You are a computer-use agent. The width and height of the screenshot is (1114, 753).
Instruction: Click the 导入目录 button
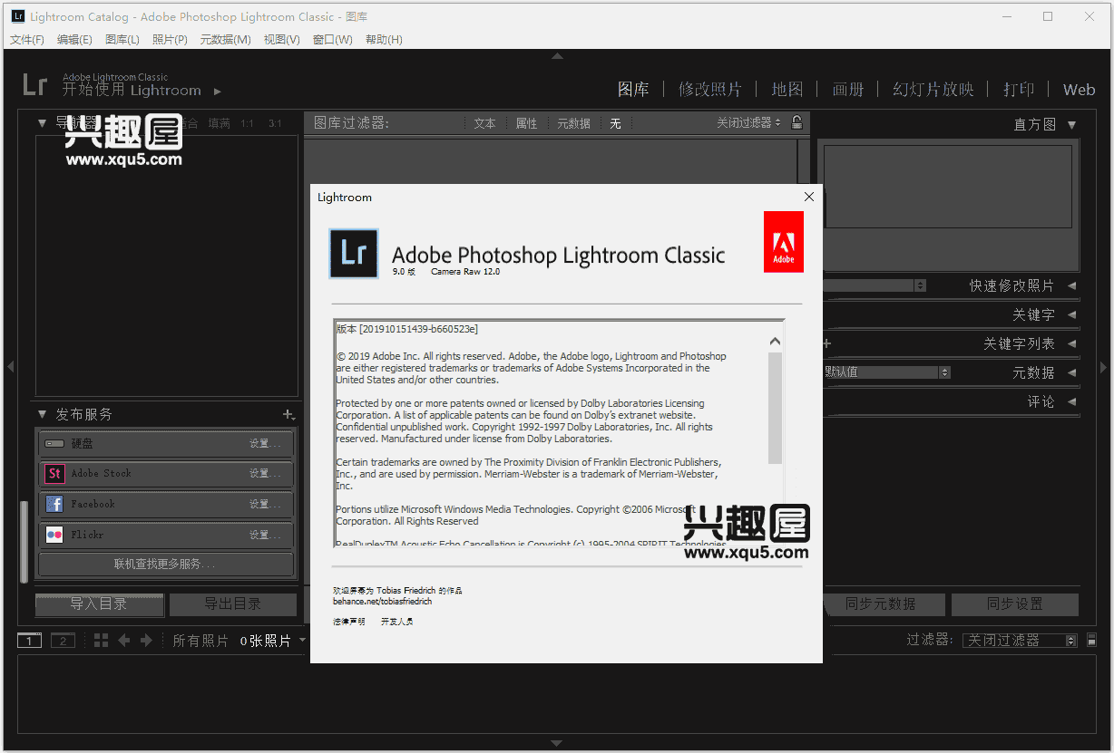100,604
